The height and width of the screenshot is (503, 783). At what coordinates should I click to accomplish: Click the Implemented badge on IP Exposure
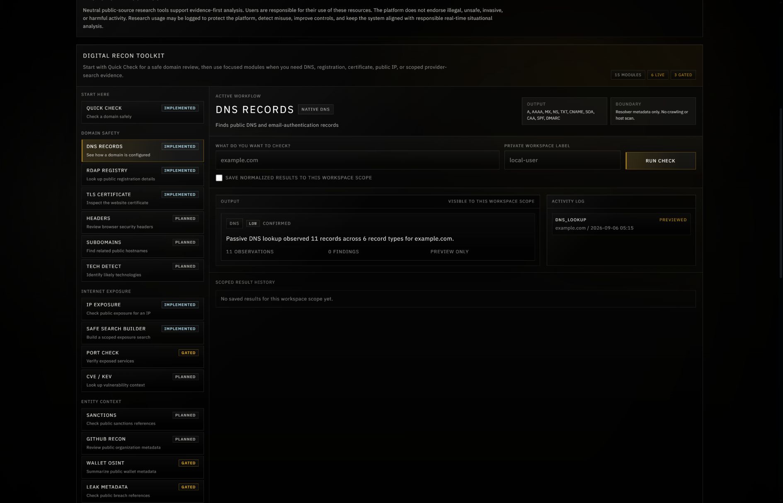[x=180, y=305]
